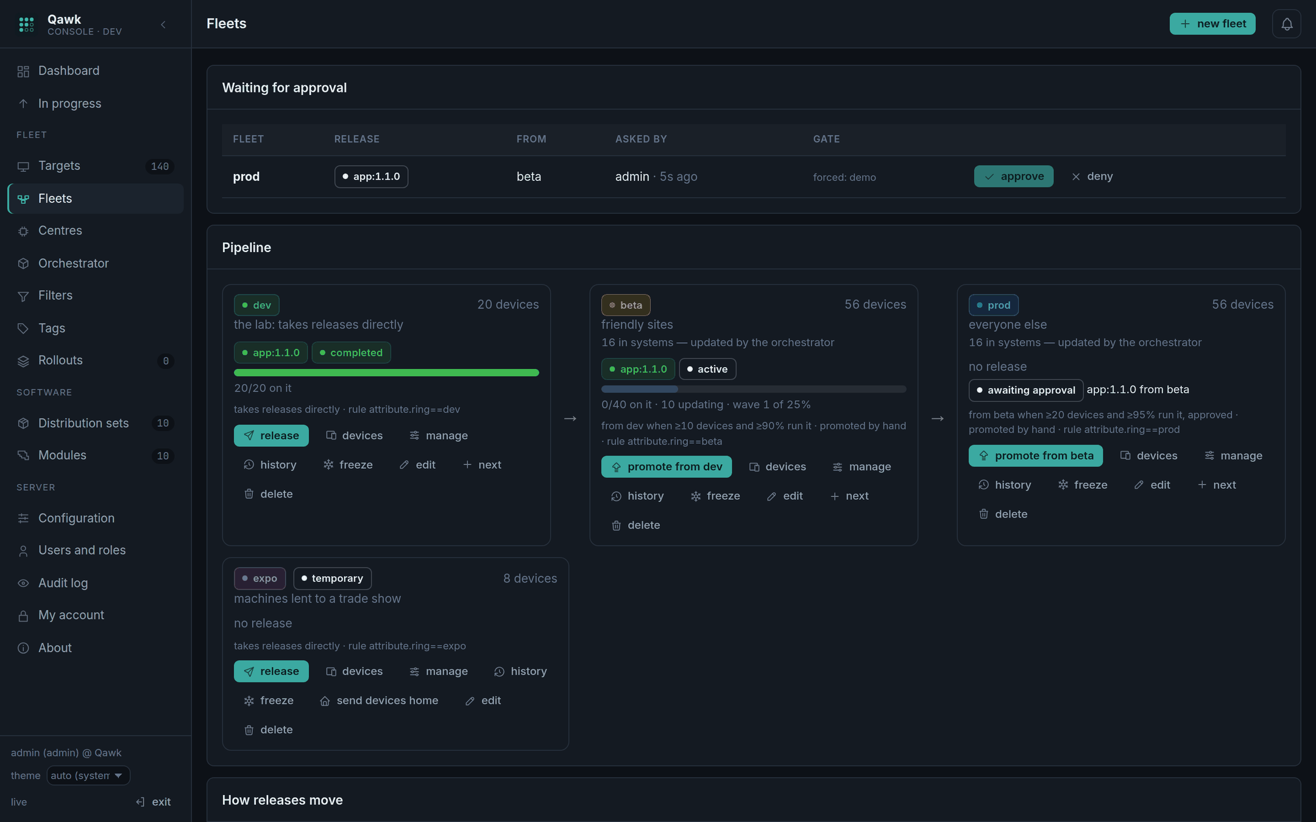Click manage in the beta fleet card

pos(861,466)
